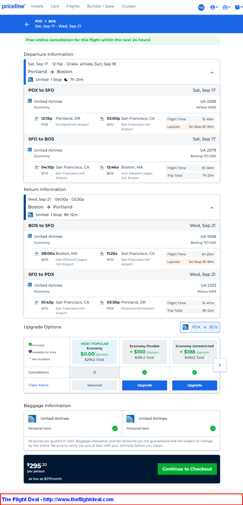Click the overnight moon icon near 7h 21m
243x505 pixels.
click(x=66, y=80)
